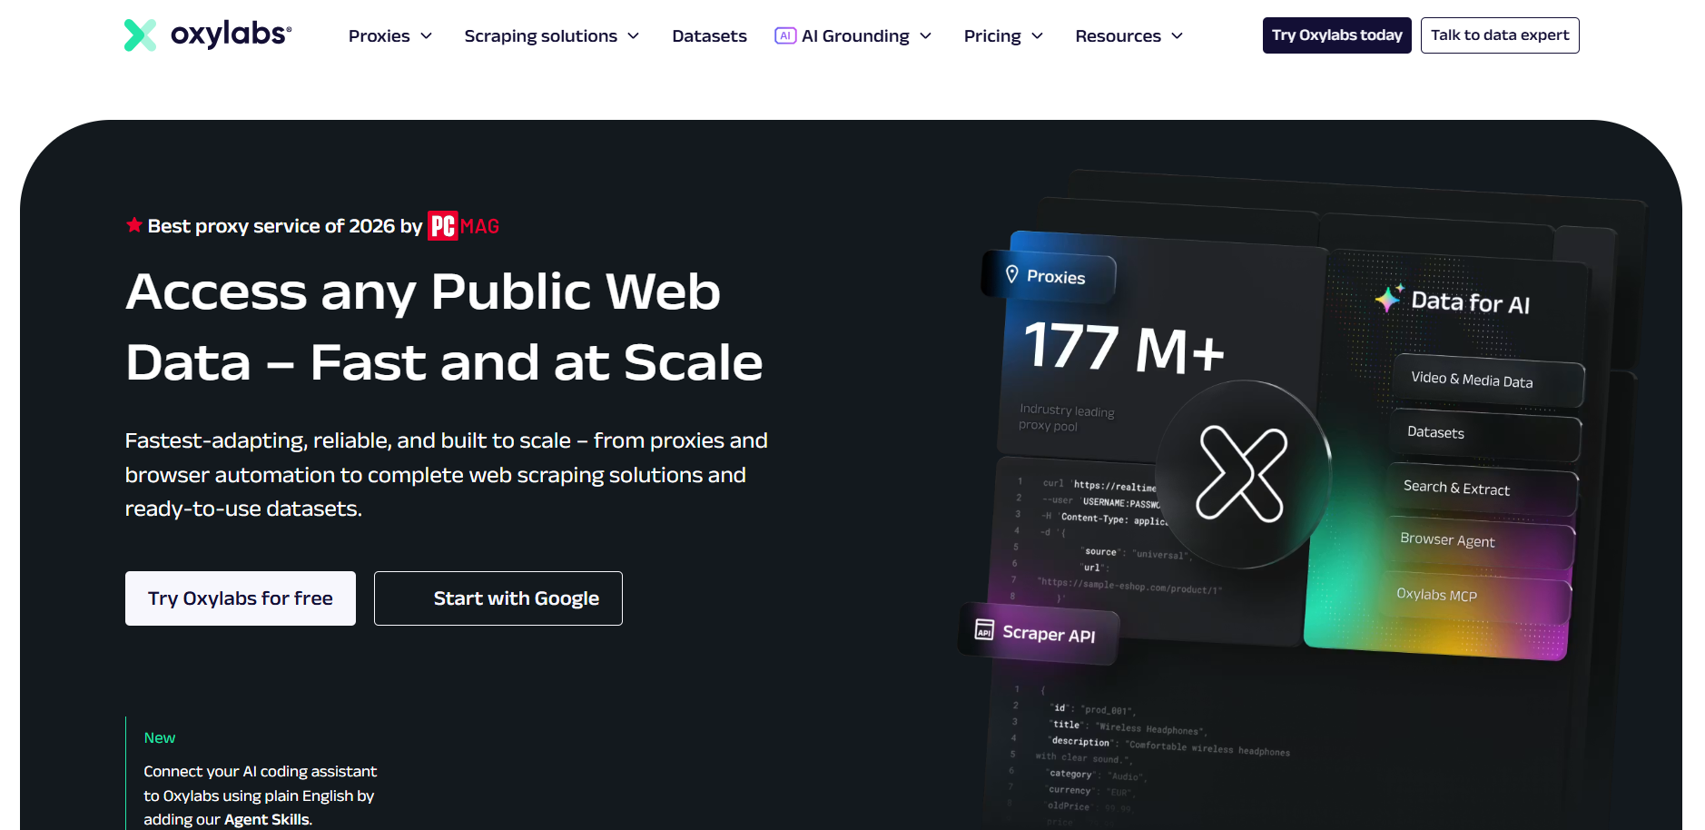Click the glass X logo circle in the illustration
The height and width of the screenshot is (830, 1705).
tap(1242, 474)
